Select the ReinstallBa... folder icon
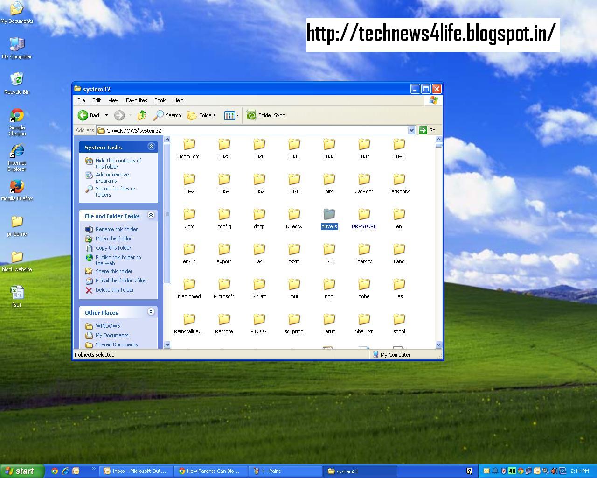 pos(189,319)
